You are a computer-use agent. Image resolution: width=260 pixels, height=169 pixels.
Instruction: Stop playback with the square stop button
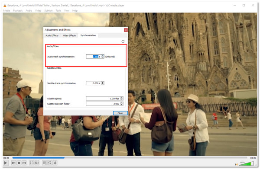click(19, 163)
